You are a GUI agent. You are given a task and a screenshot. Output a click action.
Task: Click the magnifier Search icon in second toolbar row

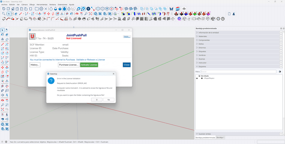(4, 14)
